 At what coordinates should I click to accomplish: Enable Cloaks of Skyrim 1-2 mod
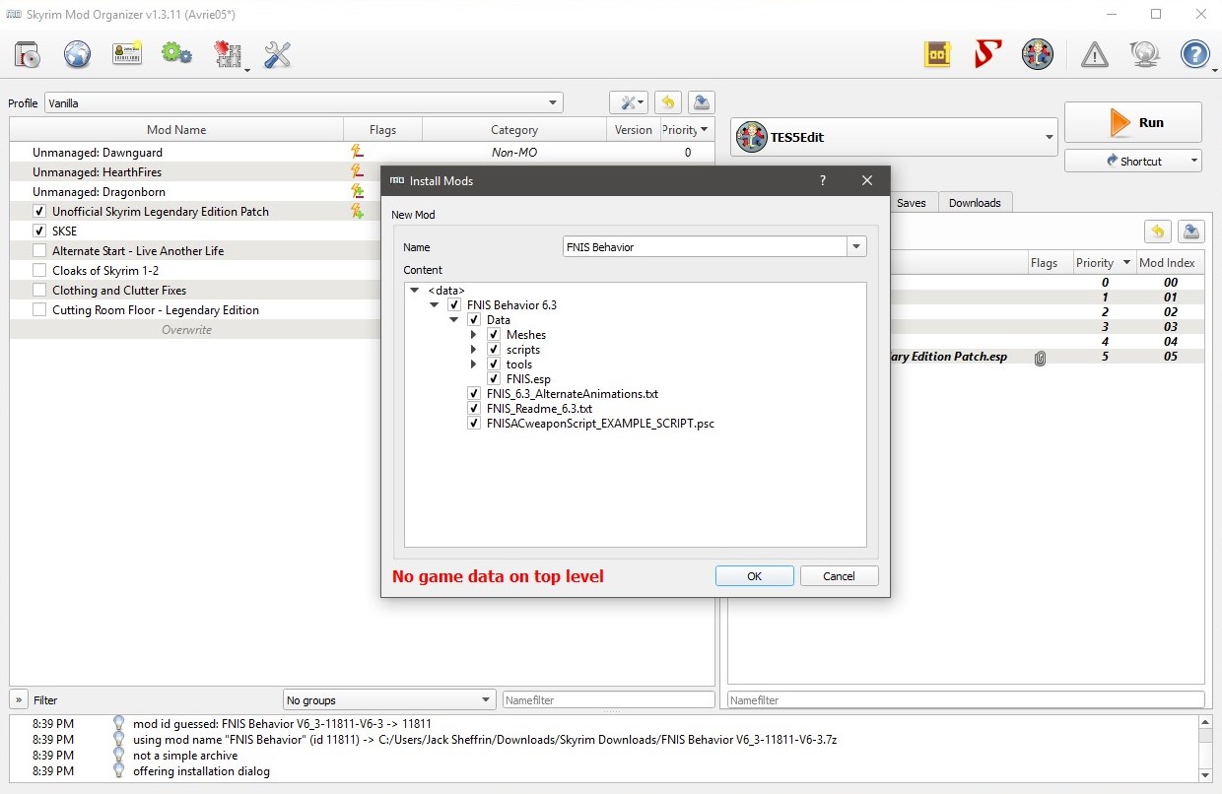point(39,271)
